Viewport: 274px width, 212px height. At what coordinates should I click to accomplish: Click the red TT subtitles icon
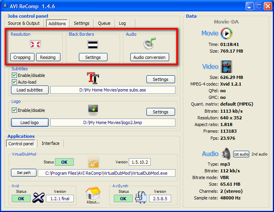(93, 77)
